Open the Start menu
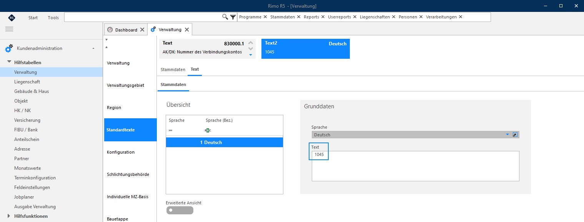The height and width of the screenshot is (222, 584). 33,18
